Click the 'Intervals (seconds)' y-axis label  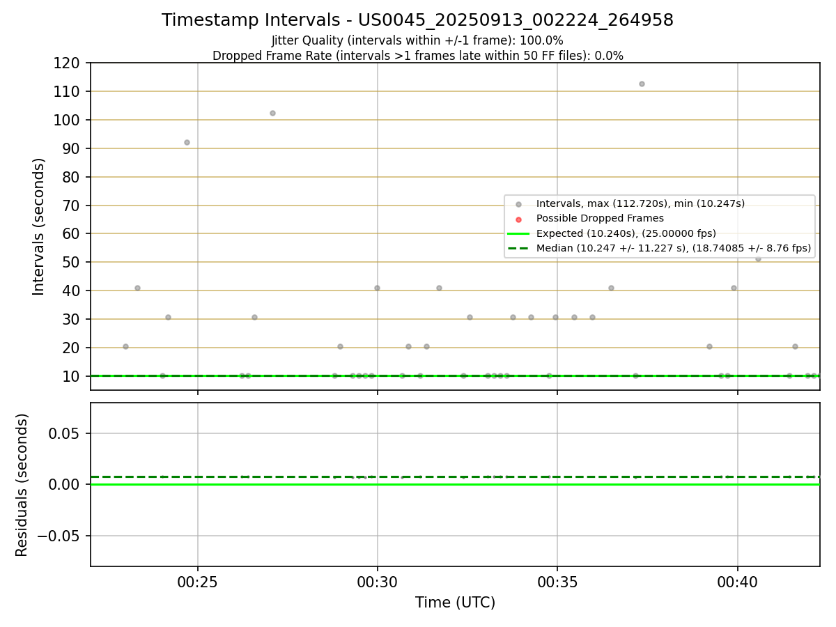pyautogui.click(x=39, y=226)
